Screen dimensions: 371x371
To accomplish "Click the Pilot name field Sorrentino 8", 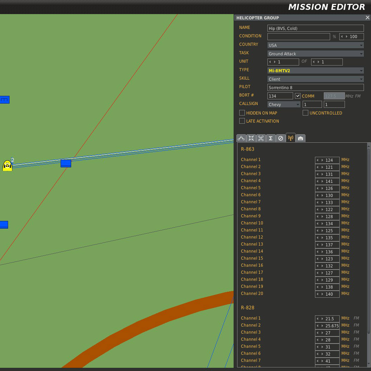I will (x=315, y=87).
